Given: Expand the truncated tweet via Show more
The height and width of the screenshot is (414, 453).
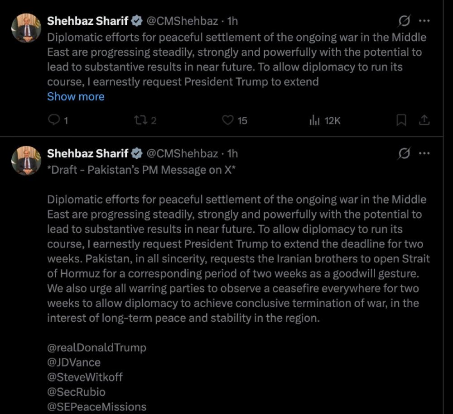Looking at the screenshot, I should click(76, 96).
